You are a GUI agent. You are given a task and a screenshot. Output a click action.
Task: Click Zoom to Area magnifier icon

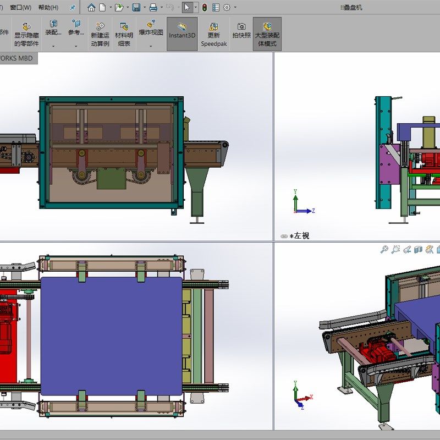[395, 249]
